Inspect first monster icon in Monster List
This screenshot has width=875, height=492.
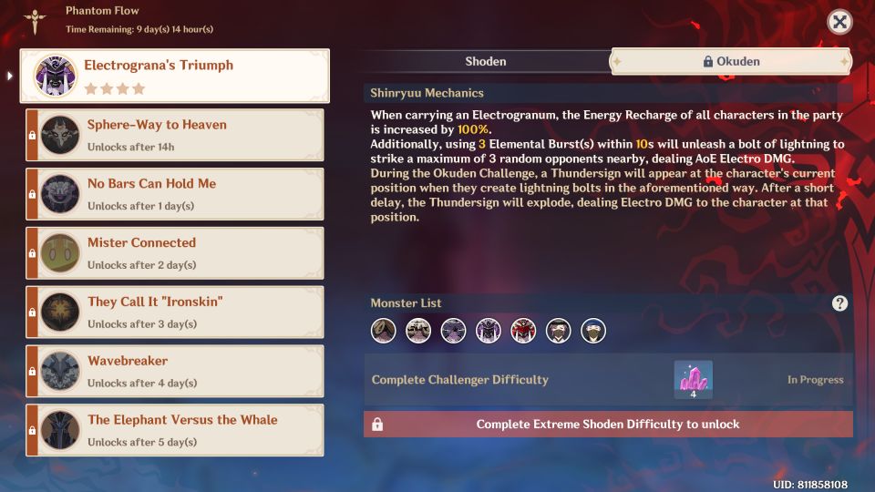pyautogui.click(x=384, y=331)
